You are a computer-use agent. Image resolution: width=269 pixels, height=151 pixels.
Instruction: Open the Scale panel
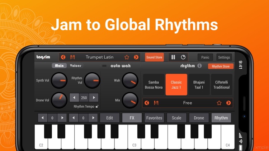[176, 118]
